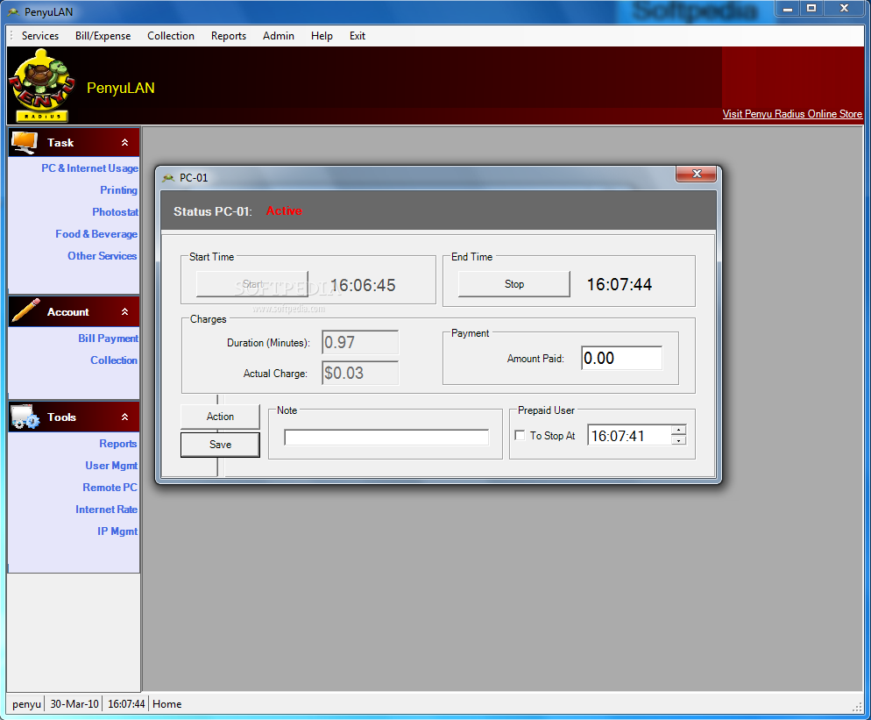The width and height of the screenshot is (871, 720).
Task: Click the red Active status text
Action: click(x=284, y=211)
